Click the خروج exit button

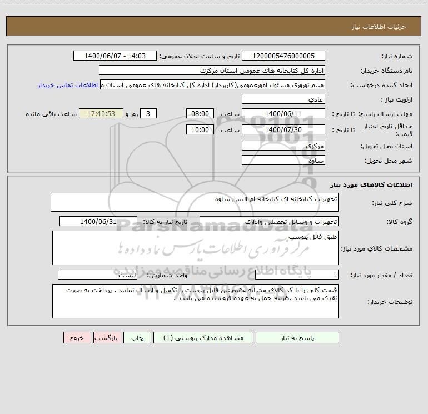tap(77, 337)
